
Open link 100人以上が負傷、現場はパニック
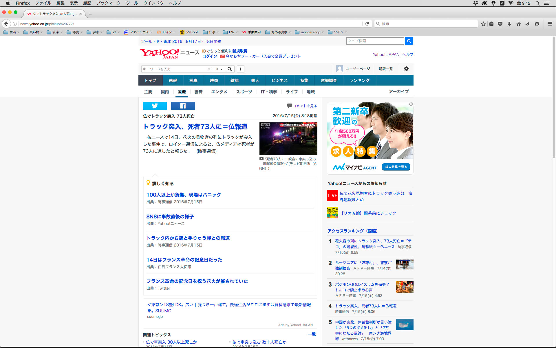(184, 195)
